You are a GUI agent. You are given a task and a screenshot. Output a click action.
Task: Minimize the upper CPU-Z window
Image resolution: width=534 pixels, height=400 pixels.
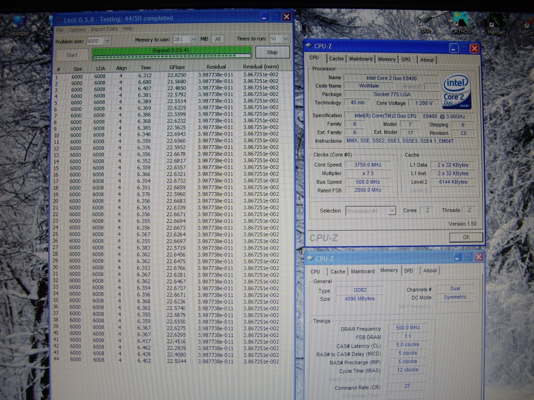tap(453, 48)
